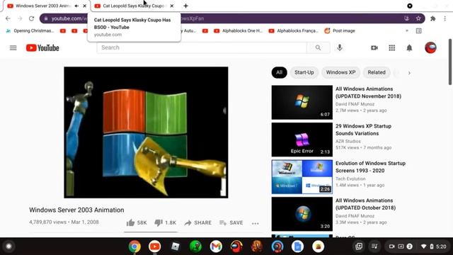This screenshot has width=453, height=255.
Task: Click the install app icon in address bar
Action: pos(407,18)
